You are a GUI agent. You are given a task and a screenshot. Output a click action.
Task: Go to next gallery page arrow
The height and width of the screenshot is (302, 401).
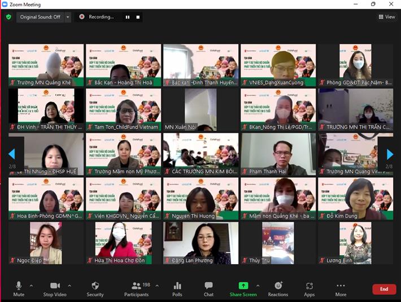click(x=389, y=154)
